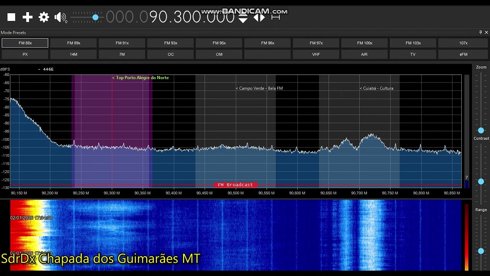Image resolution: width=490 pixels, height=276 pixels.
Task: Click the Campo Verde - Bela FM label
Action: (x=259, y=89)
